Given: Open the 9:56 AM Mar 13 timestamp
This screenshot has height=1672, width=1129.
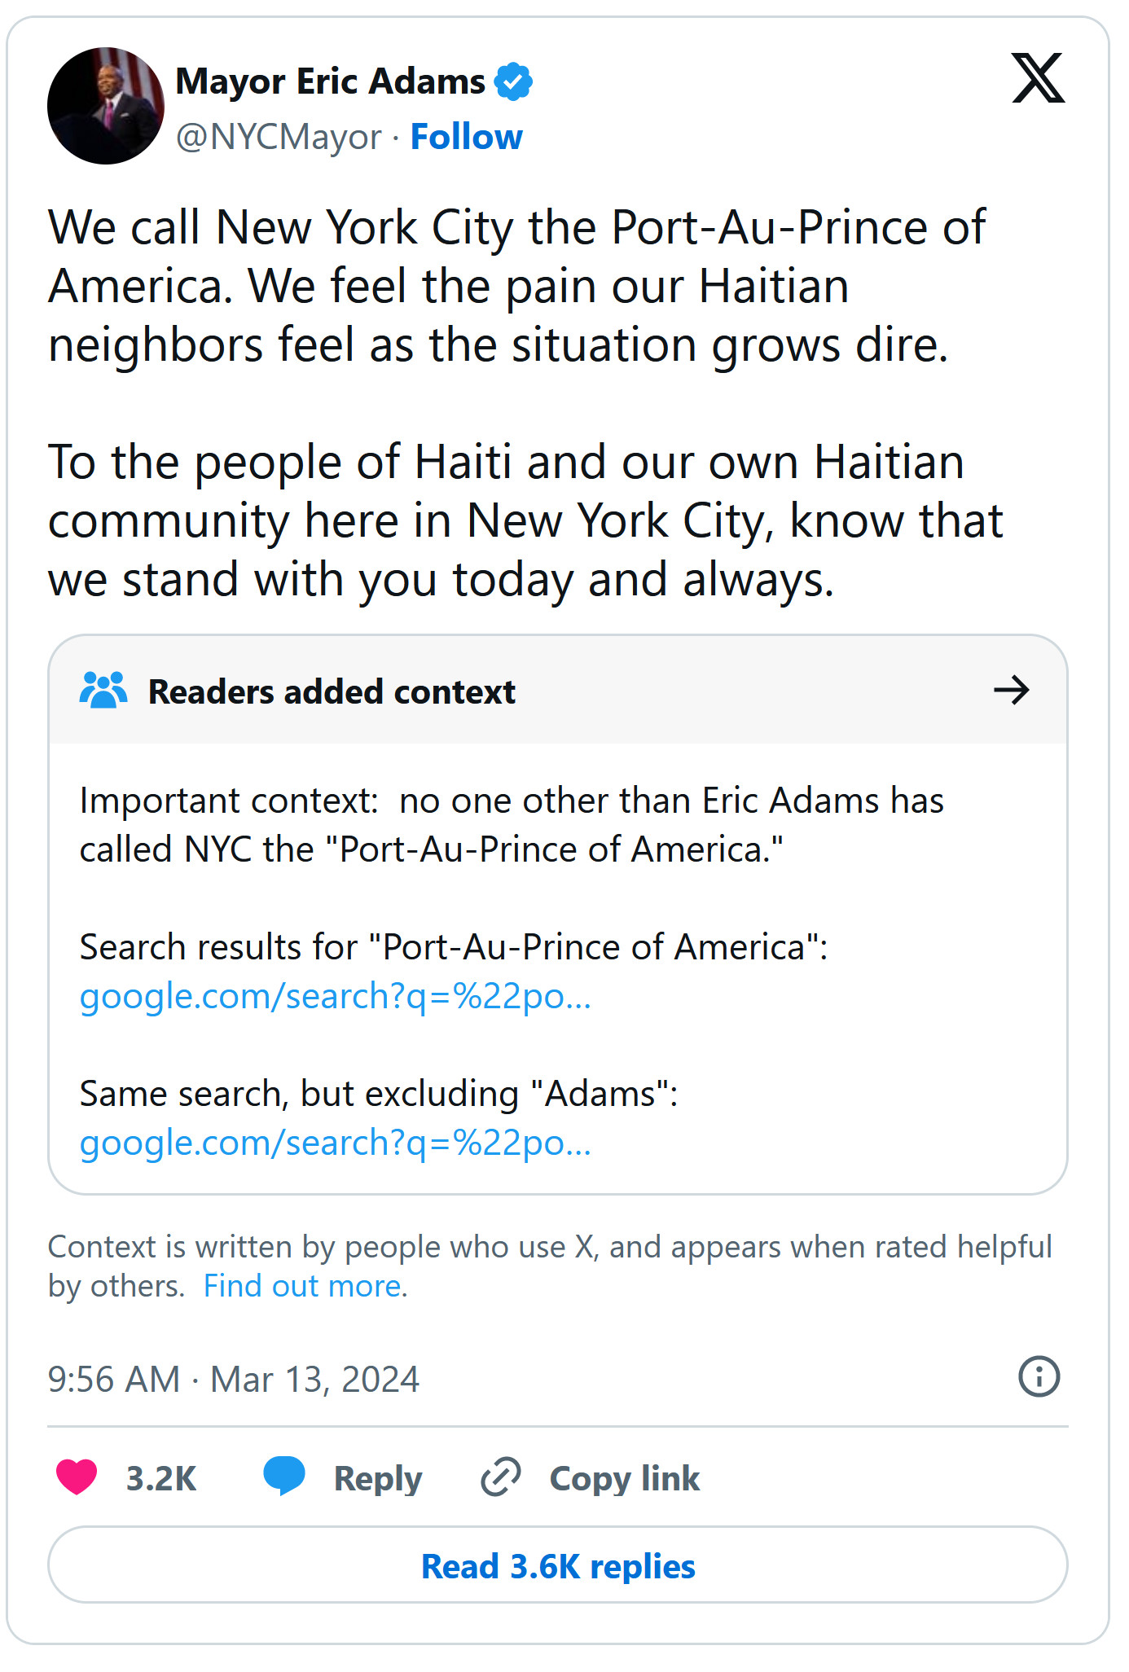Looking at the screenshot, I should (x=233, y=1380).
